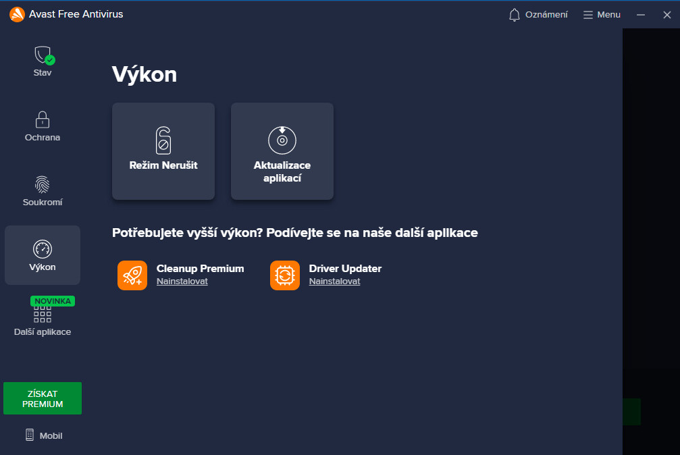
Task: Open the Soukromí privacy section
Action: tap(43, 191)
